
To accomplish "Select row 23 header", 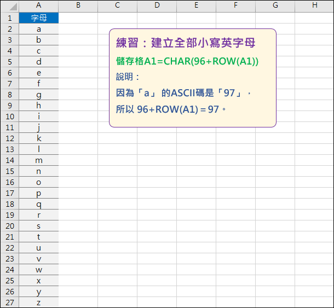I will [x=10, y=259].
